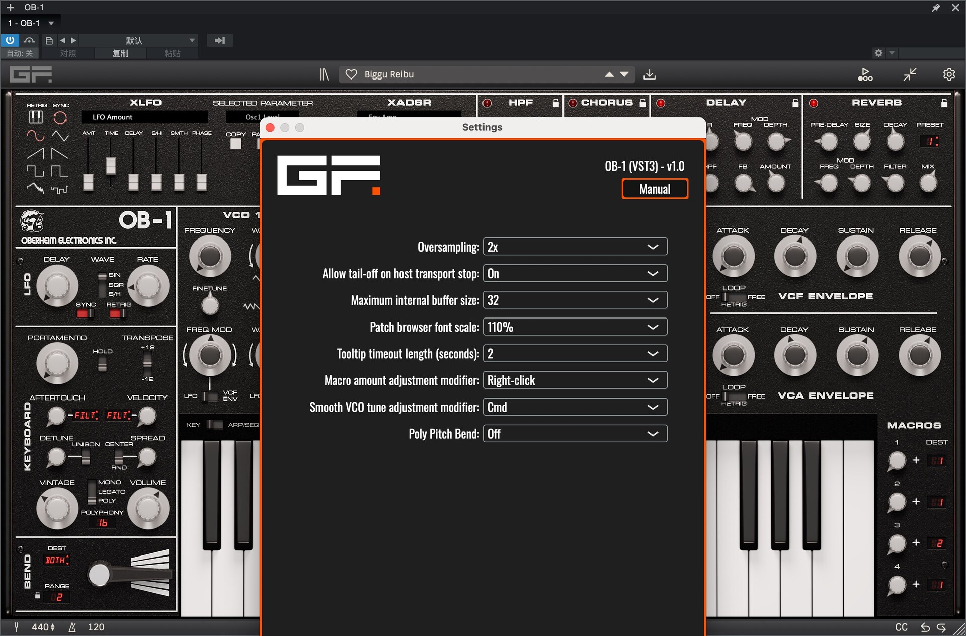Click the VCF Envelope Attack knob

[733, 256]
